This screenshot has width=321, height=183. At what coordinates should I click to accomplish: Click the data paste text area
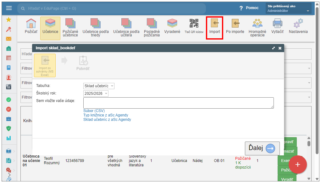point(178,103)
